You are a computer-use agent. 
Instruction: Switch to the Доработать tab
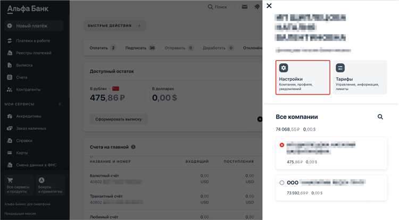[218, 48]
